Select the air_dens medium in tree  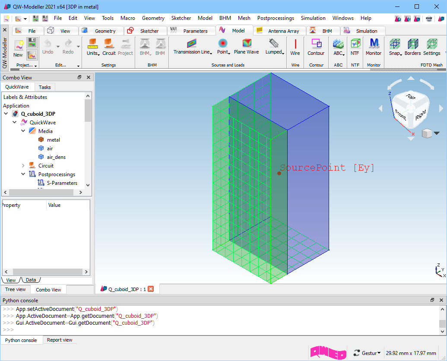pyautogui.click(x=56, y=157)
